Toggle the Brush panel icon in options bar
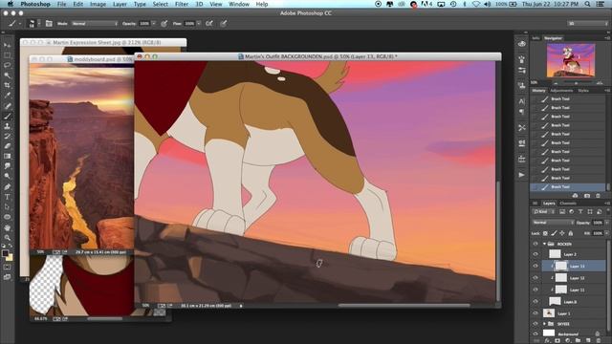612x344 pixels. 49,23
